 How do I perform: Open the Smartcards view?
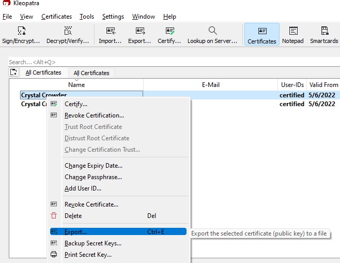pyautogui.click(x=324, y=35)
